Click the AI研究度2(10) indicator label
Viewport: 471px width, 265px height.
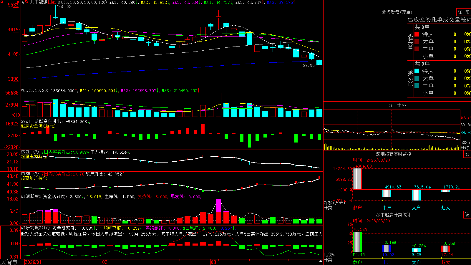36,228
